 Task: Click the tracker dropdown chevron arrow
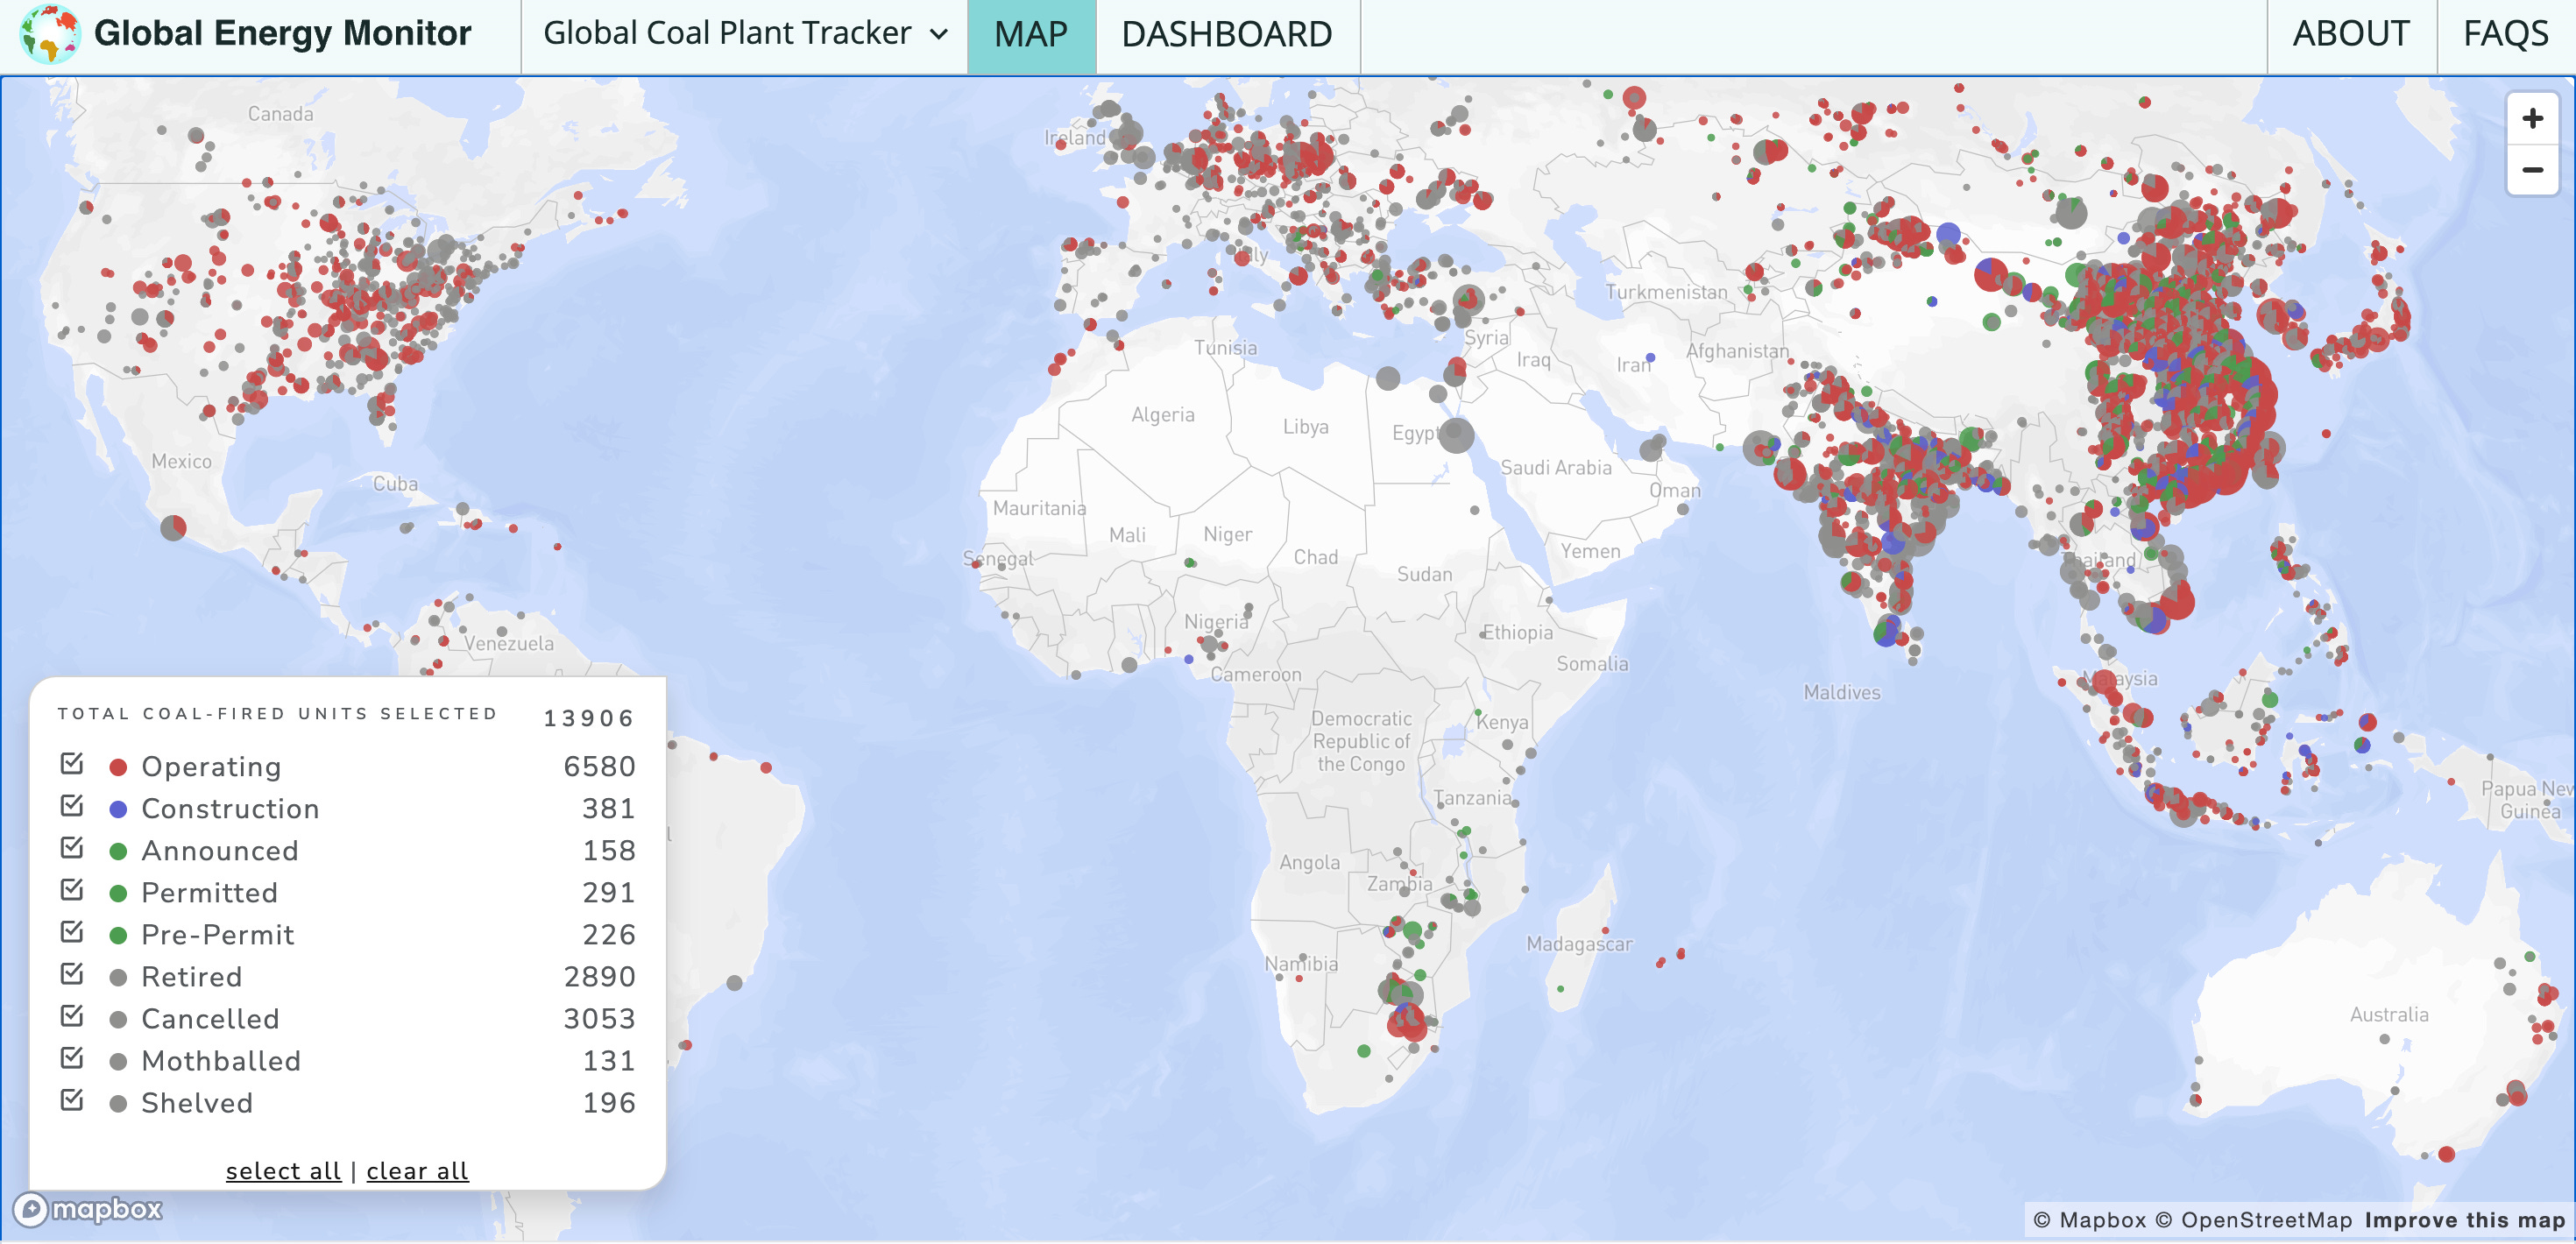[938, 35]
